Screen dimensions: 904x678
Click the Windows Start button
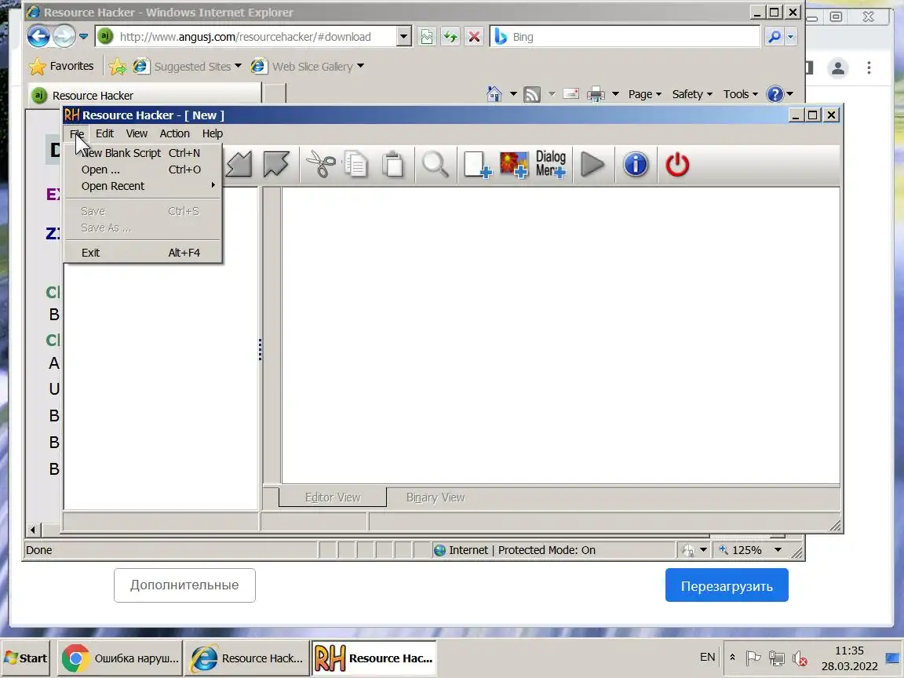[x=25, y=658]
